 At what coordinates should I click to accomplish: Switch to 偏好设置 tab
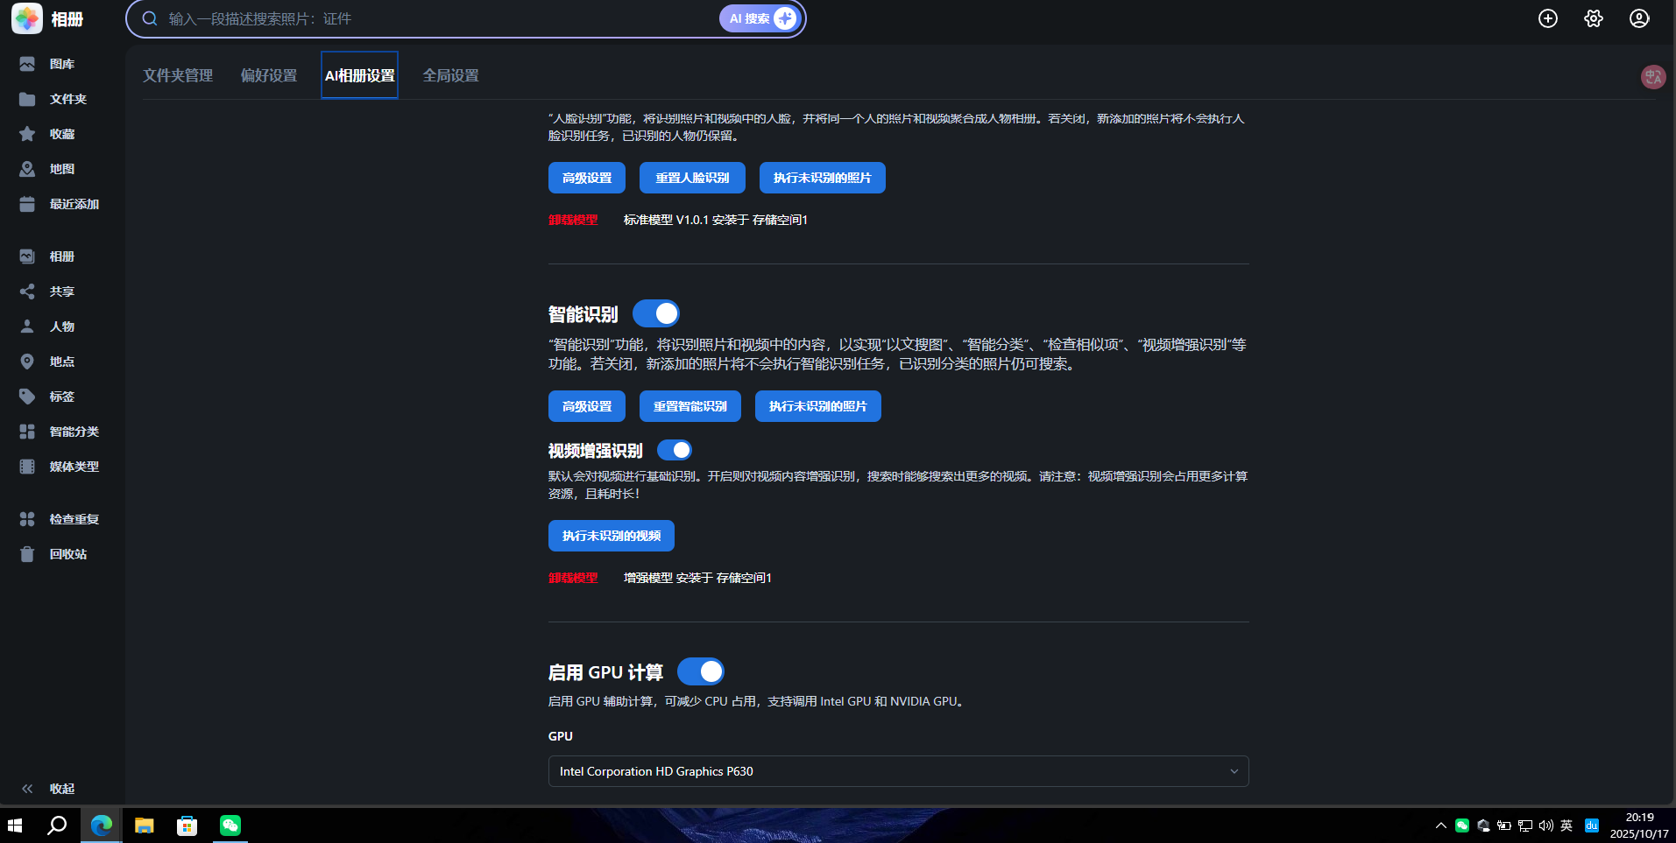pos(269,75)
